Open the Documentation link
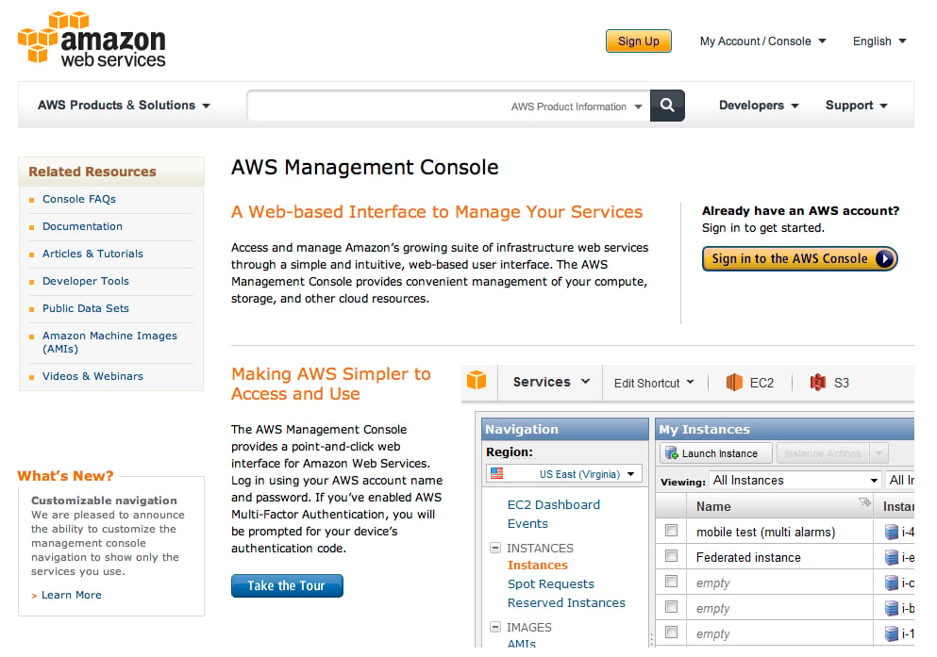The height and width of the screenshot is (657, 937). (x=82, y=226)
